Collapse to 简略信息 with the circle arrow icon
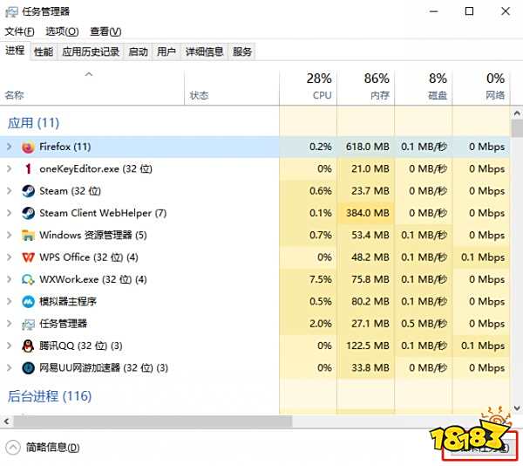523x466 pixels. click(13, 448)
